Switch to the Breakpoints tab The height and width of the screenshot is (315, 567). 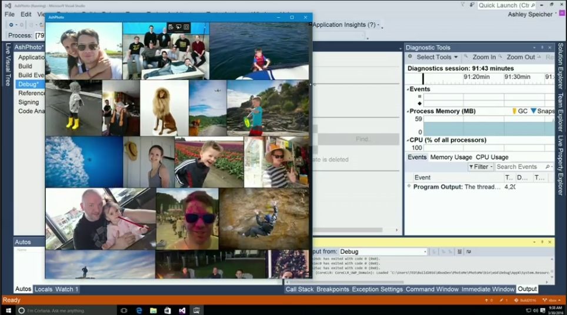[x=332, y=289]
